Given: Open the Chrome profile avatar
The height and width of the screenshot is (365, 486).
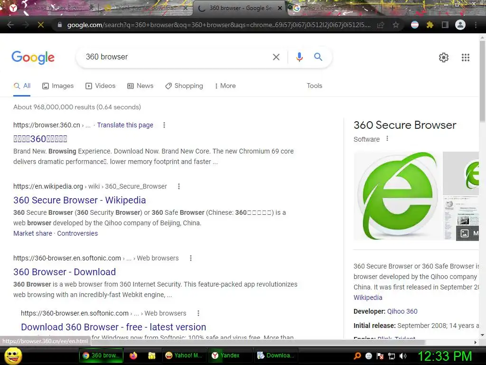Looking at the screenshot, I should tap(460, 25).
